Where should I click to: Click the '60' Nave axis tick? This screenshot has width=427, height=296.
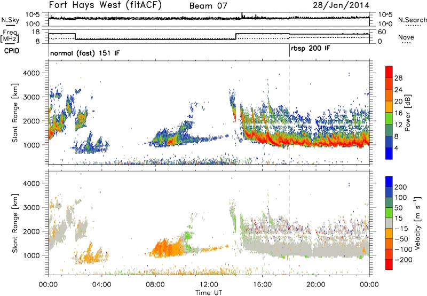click(382, 32)
